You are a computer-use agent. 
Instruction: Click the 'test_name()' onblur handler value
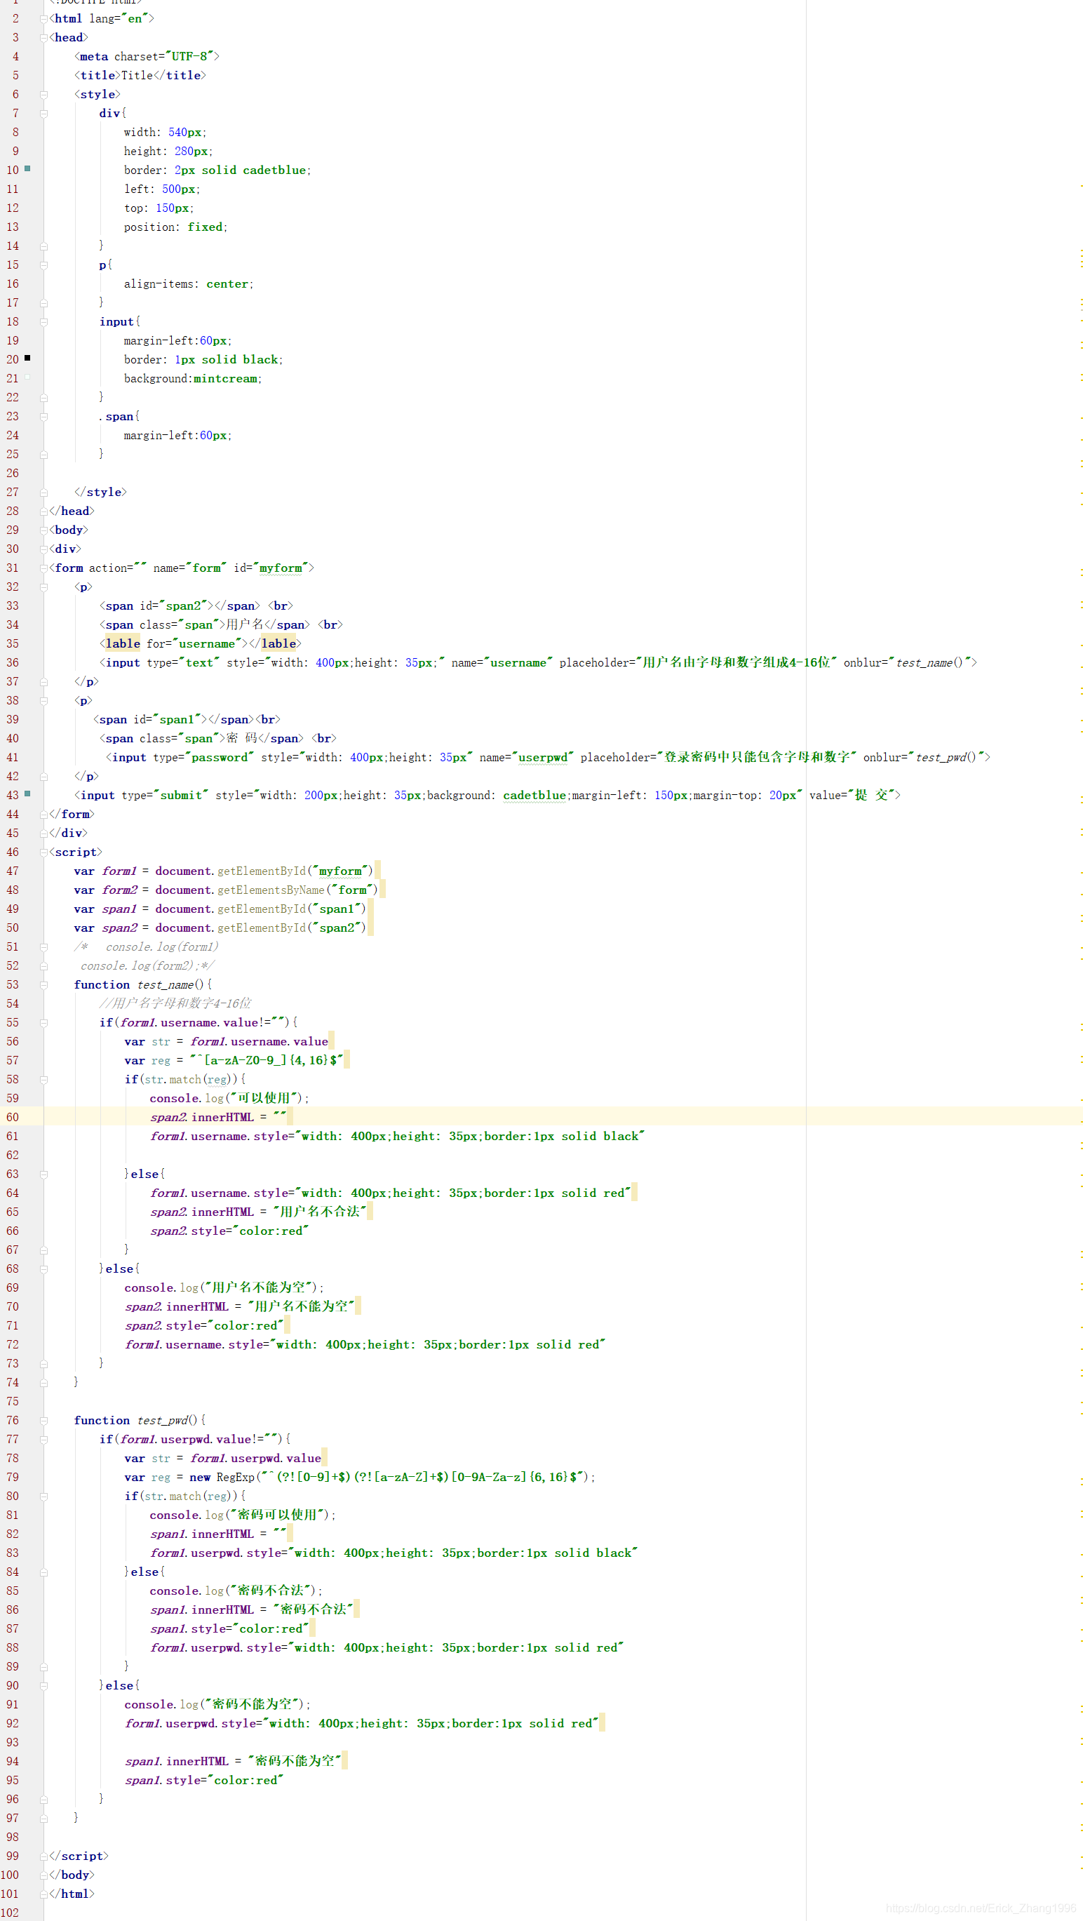point(929,662)
